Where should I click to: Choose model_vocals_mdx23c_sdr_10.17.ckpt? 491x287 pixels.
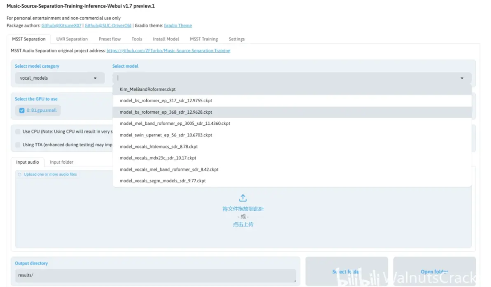point(292,158)
